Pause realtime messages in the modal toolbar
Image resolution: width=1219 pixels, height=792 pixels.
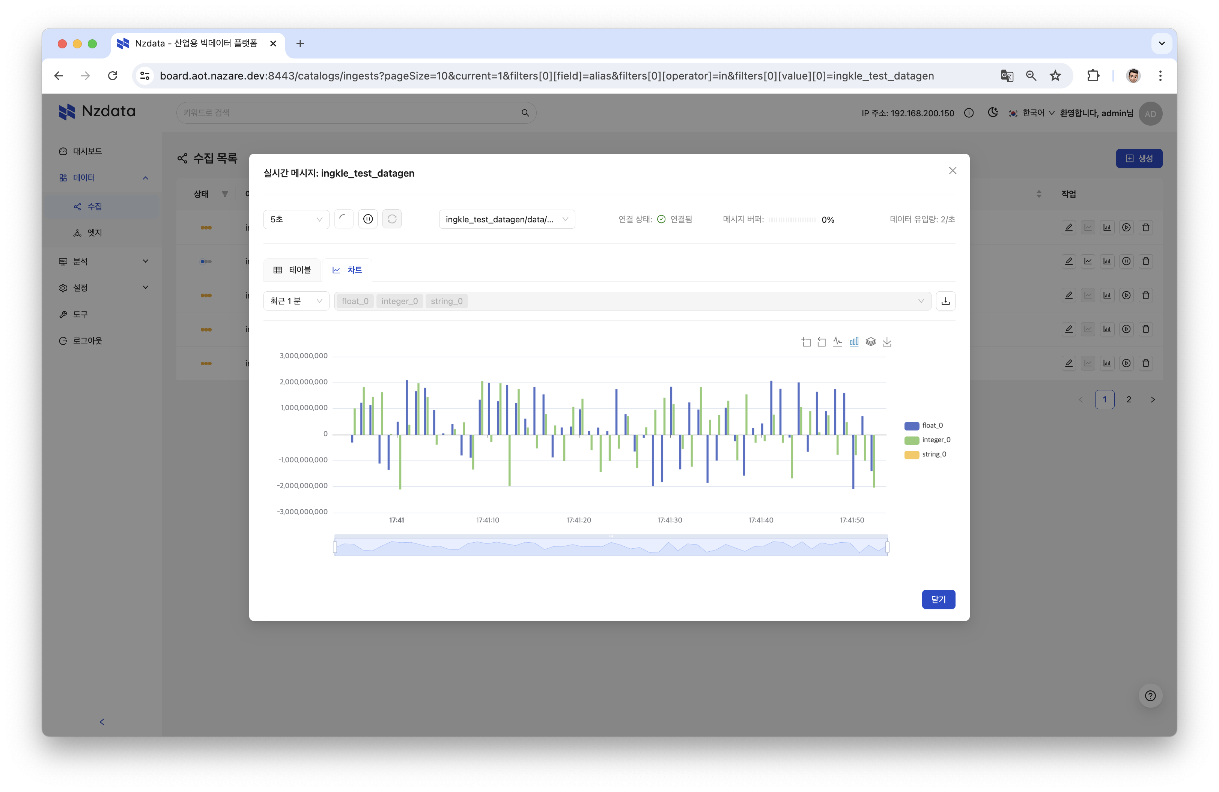coord(368,219)
